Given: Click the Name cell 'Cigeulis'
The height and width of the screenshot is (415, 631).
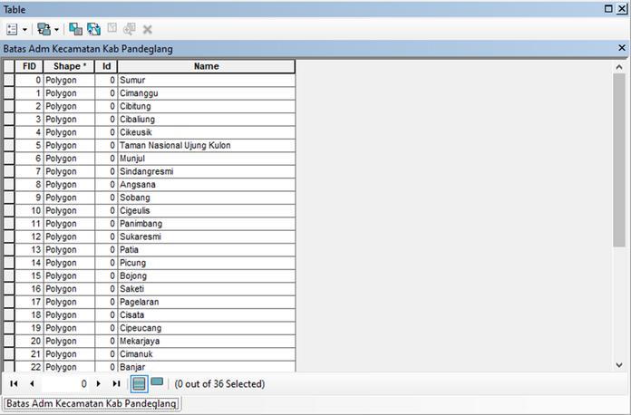Looking at the screenshot, I should (x=207, y=211).
